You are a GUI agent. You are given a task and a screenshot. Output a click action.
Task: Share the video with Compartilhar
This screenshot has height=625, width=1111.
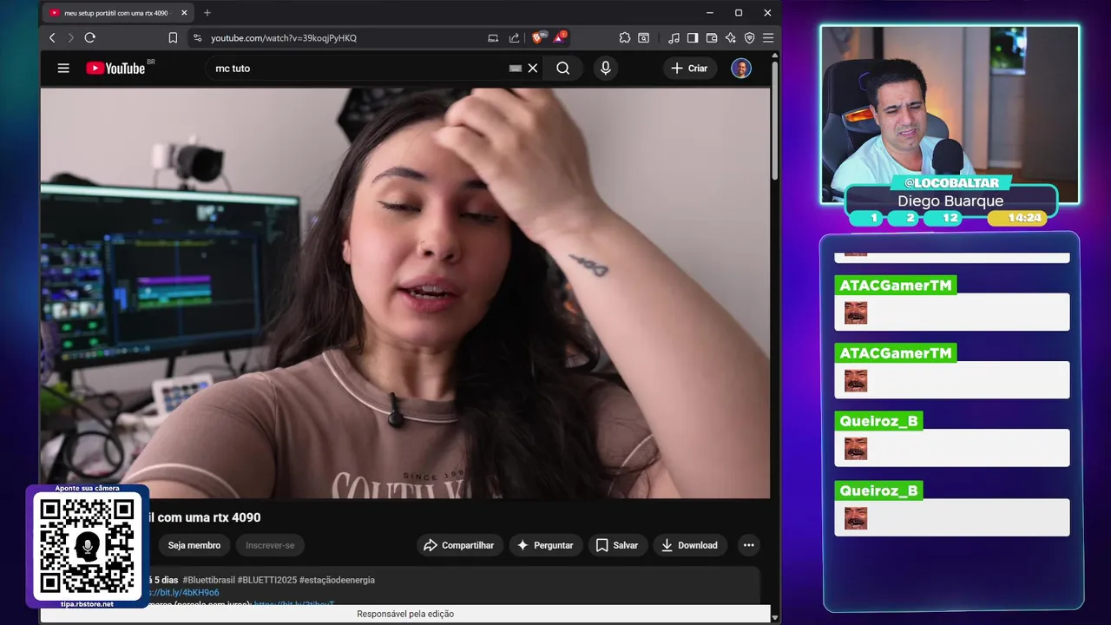pyautogui.click(x=458, y=545)
